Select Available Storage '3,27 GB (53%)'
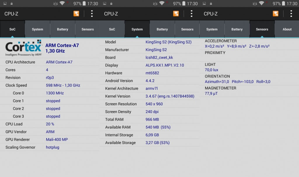This screenshot has width=299, height=177. [157, 143]
